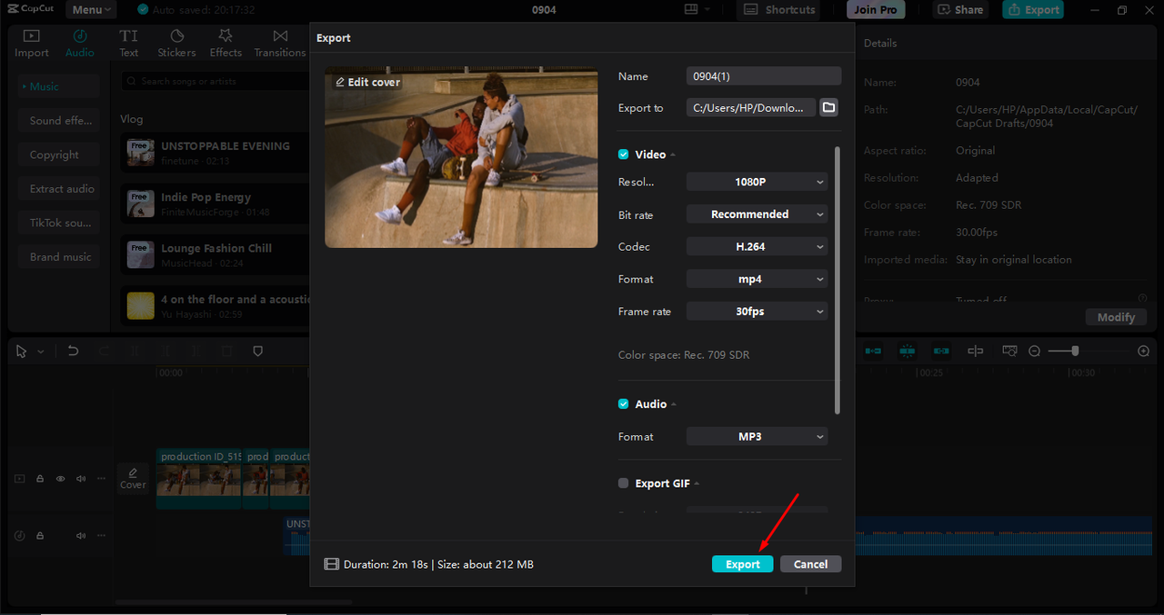
Task: Open the Codec H.264 dropdown
Action: 757,246
